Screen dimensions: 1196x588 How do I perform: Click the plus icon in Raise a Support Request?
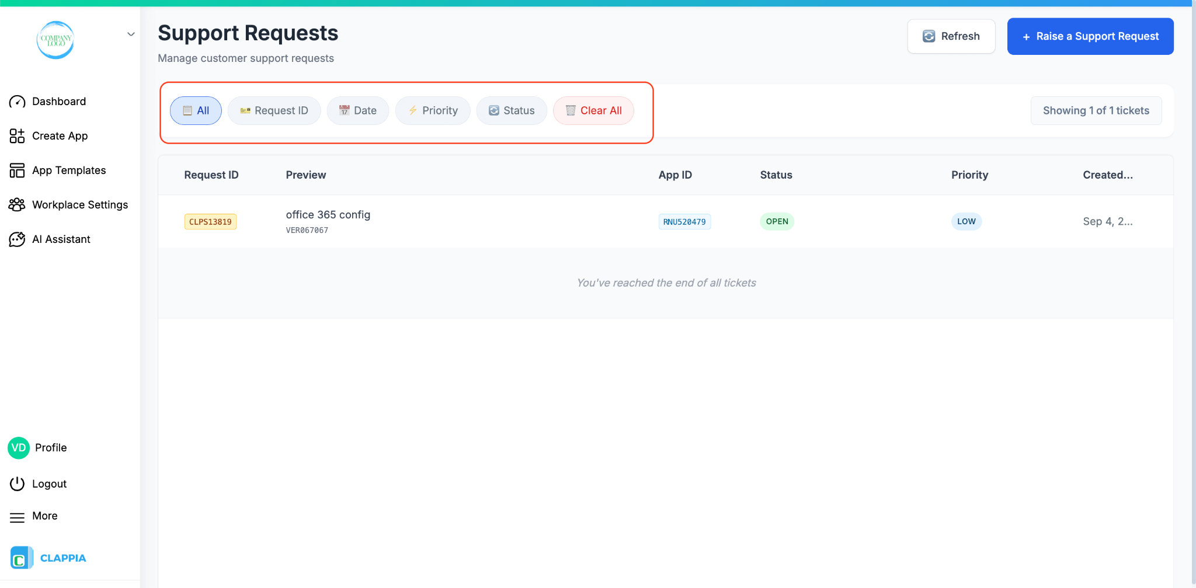click(x=1026, y=37)
